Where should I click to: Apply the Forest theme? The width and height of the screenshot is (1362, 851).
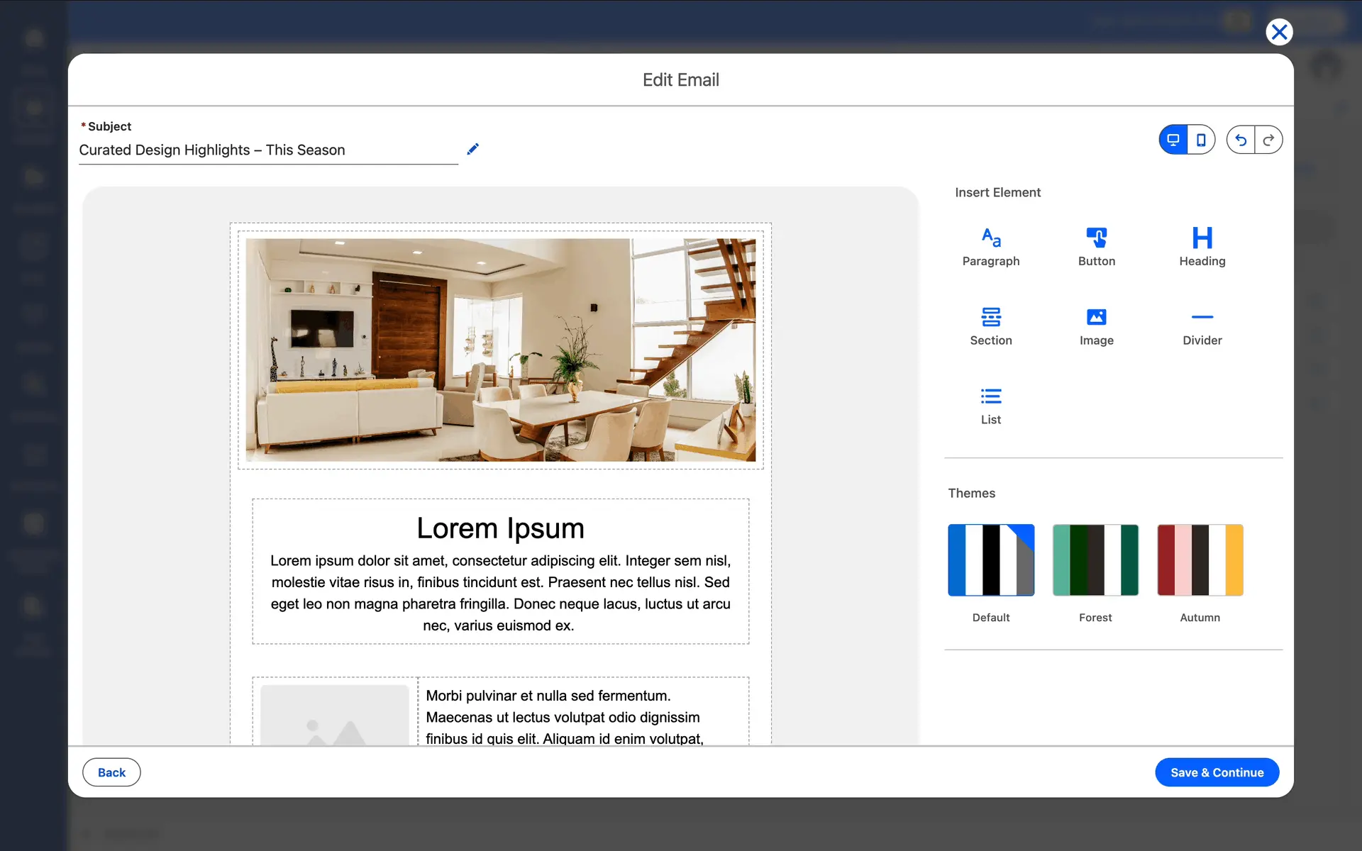tap(1095, 560)
